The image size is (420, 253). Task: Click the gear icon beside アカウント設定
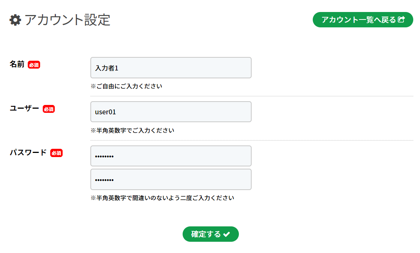(x=15, y=20)
